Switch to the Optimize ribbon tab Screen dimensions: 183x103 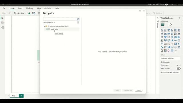[x=48, y=8]
